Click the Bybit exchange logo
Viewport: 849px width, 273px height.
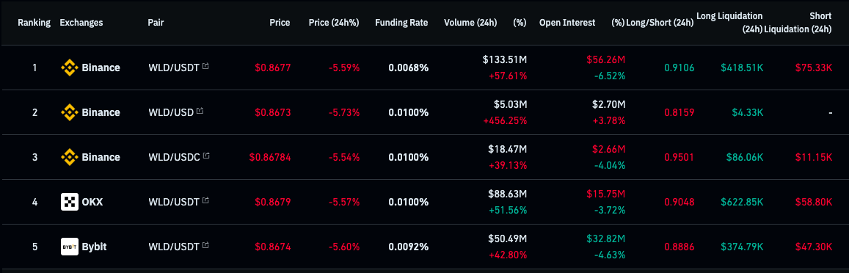point(69,247)
